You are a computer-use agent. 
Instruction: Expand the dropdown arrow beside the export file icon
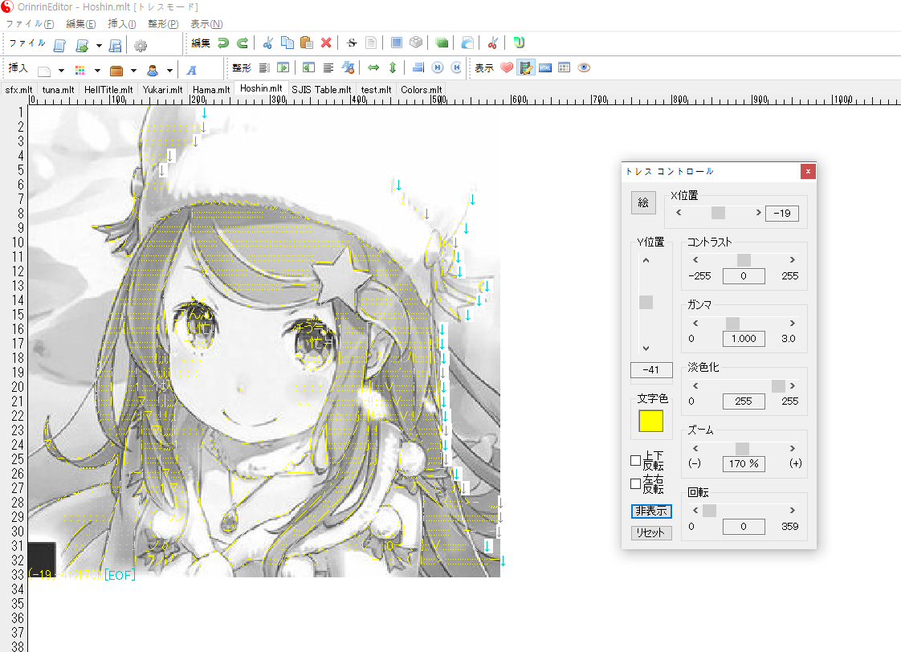[99, 46]
